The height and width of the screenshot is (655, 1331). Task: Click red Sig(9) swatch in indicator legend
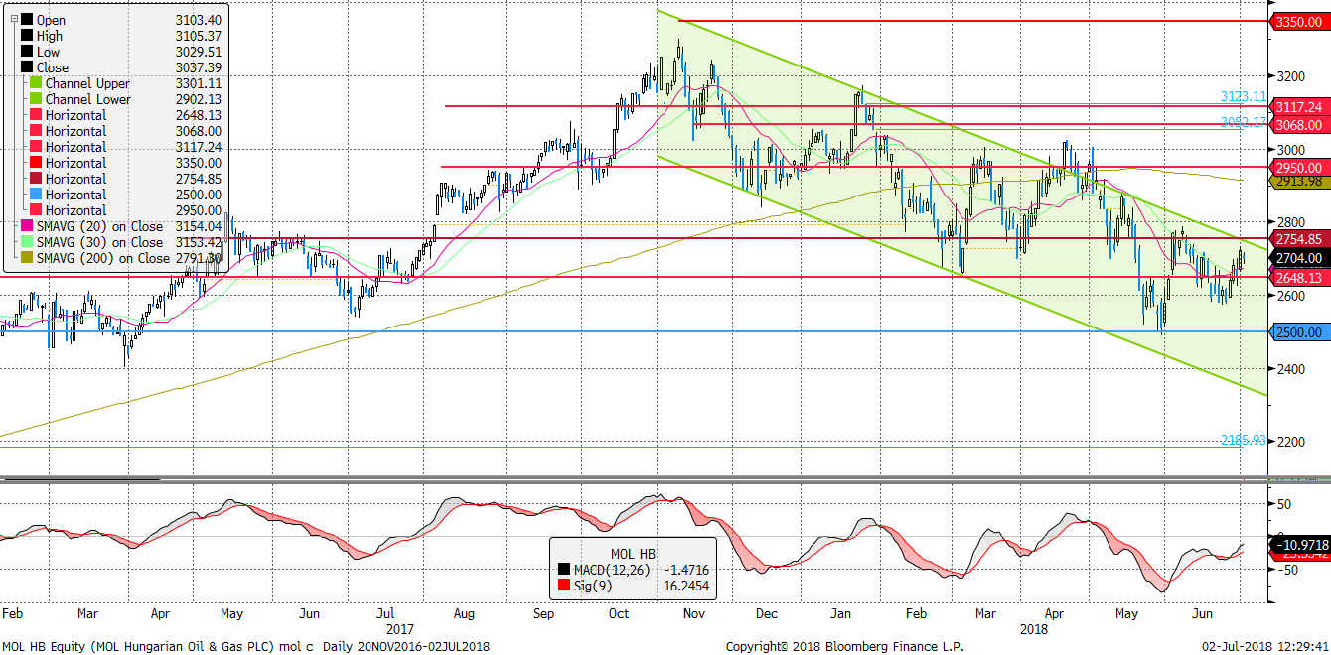[x=564, y=586]
